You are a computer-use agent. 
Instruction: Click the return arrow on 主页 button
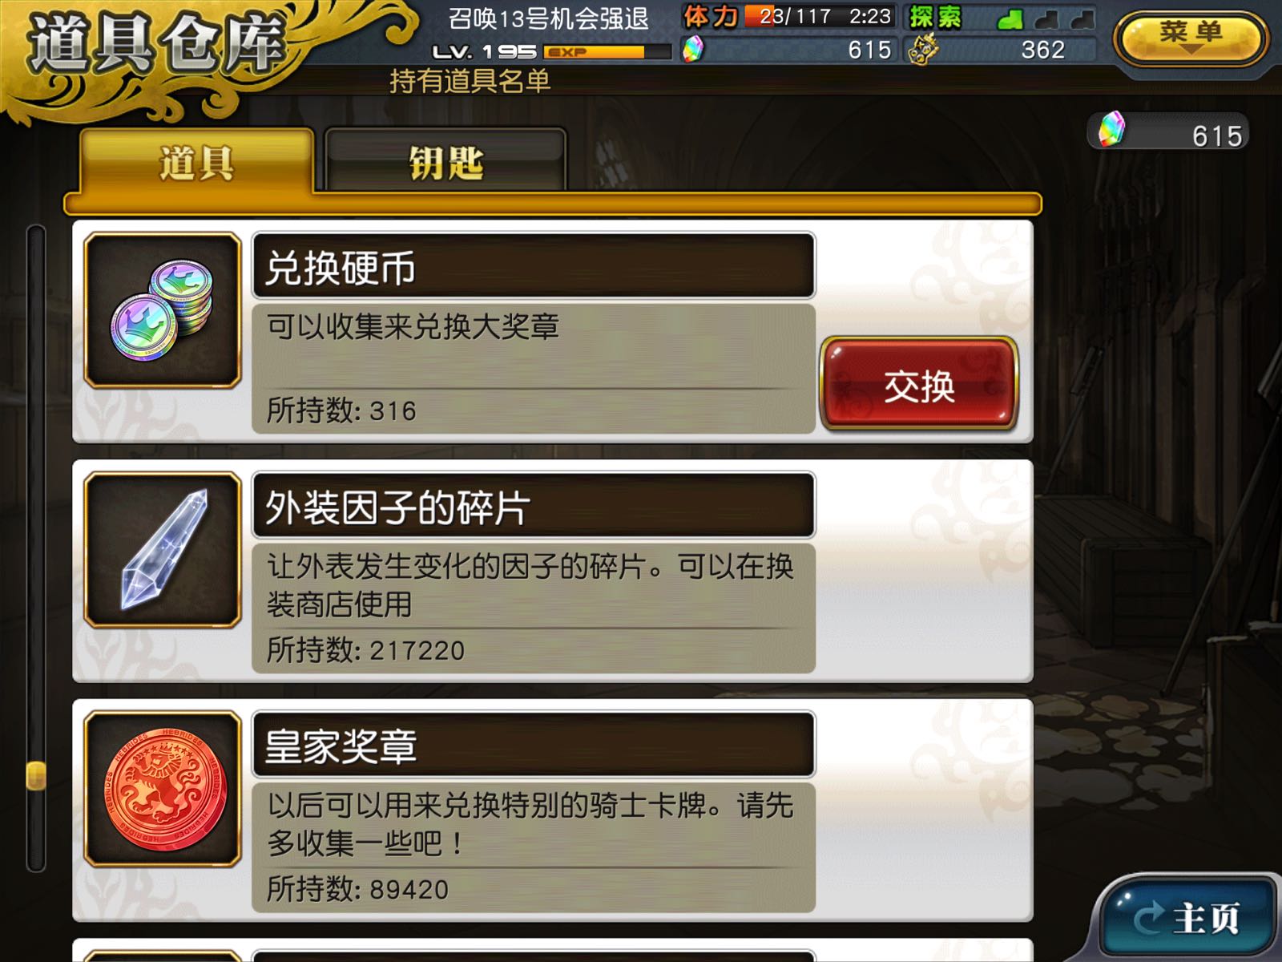(1146, 916)
